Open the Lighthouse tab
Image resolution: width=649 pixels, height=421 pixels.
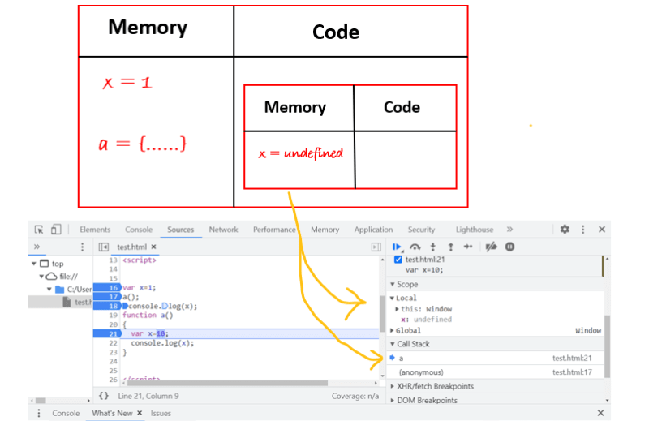coord(475,230)
